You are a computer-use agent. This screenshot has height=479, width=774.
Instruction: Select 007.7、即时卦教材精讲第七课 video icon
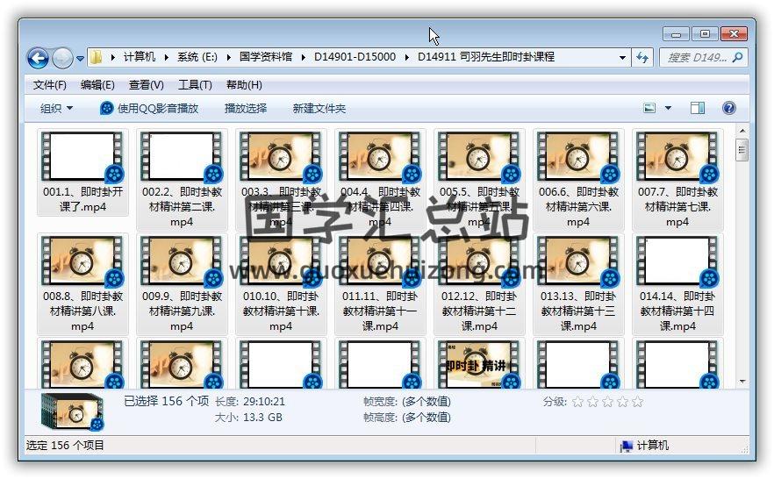pos(677,156)
